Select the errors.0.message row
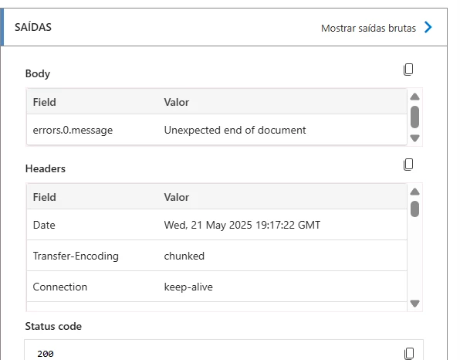 tap(217, 130)
